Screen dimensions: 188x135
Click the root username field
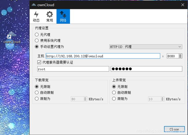73,69
